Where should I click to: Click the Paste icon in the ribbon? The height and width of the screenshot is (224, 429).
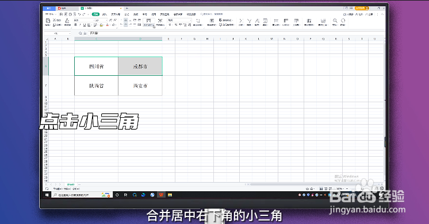(x=48, y=21)
